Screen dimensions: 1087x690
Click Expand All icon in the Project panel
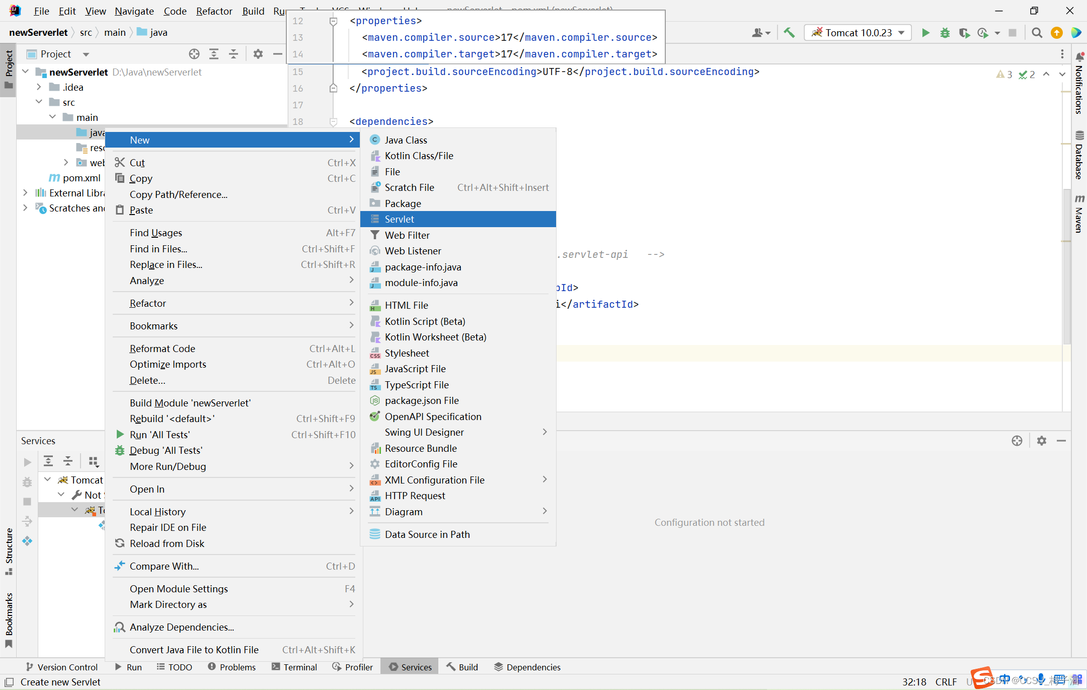[214, 54]
